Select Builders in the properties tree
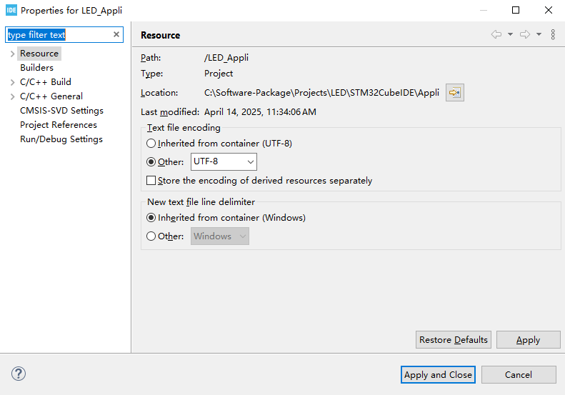This screenshot has width=565, height=395. point(36,68)
